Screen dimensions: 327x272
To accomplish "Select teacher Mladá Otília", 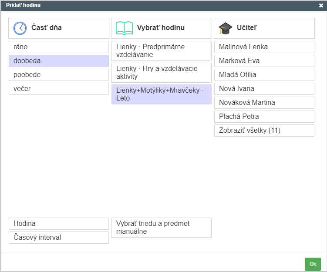I will click(x=264, y=75).
